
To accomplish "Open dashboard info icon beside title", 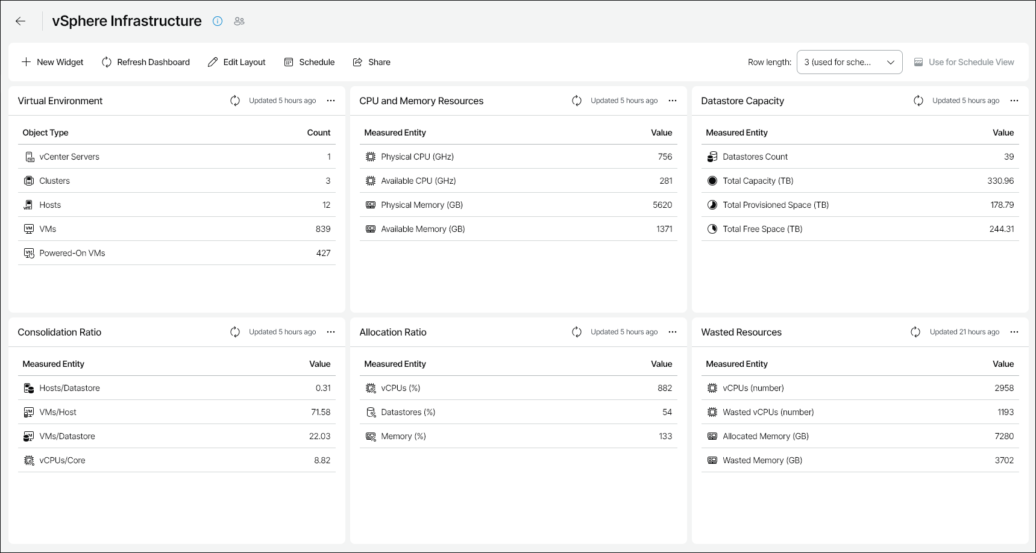I will (x=218, y=21).
